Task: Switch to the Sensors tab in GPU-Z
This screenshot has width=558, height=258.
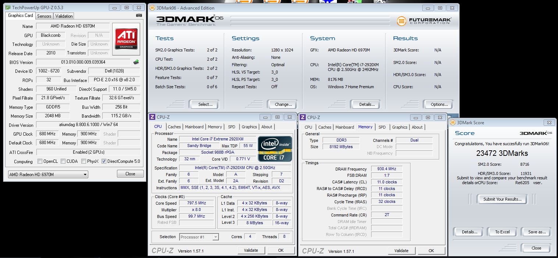Action: click(44, 16)
